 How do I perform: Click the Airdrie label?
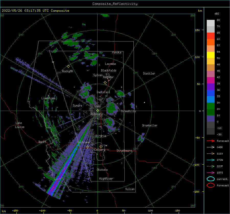pyautogui.click(x=101, y=136)
